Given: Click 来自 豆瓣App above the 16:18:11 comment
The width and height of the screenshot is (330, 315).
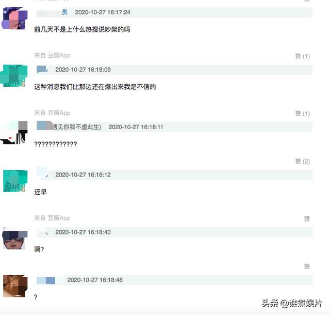Looking at the screenshot, I should 52,113.
